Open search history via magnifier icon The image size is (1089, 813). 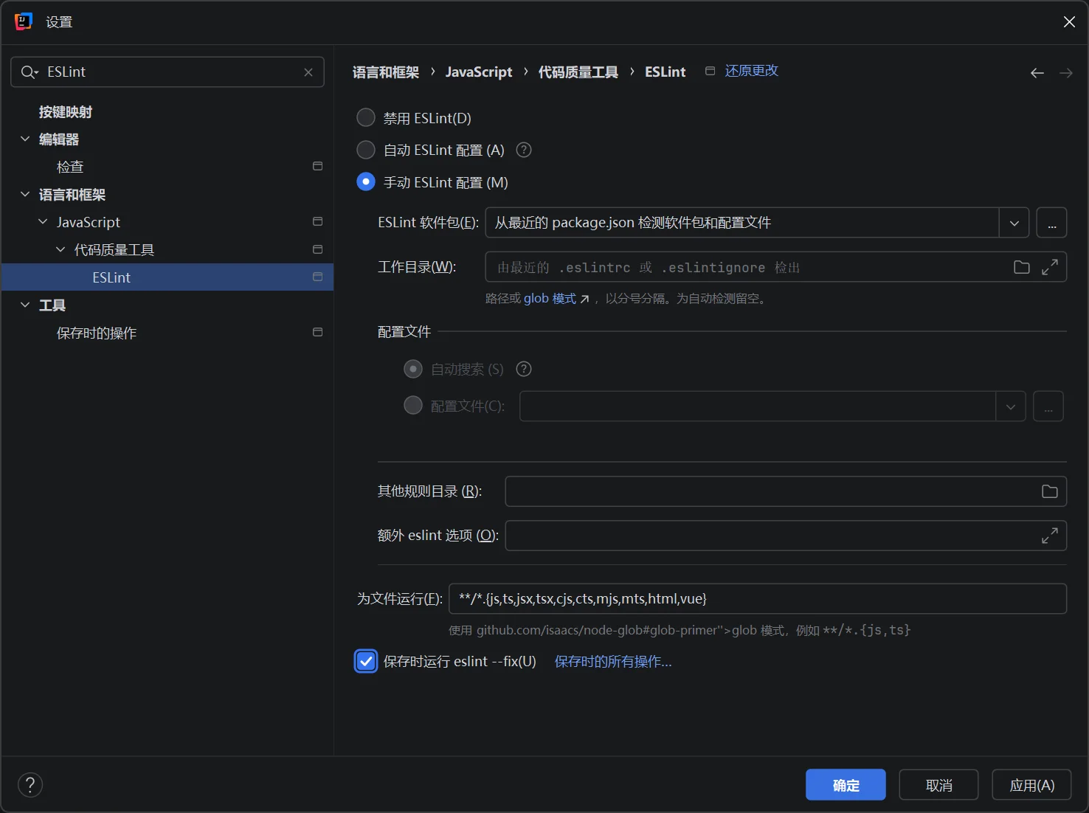30,72
